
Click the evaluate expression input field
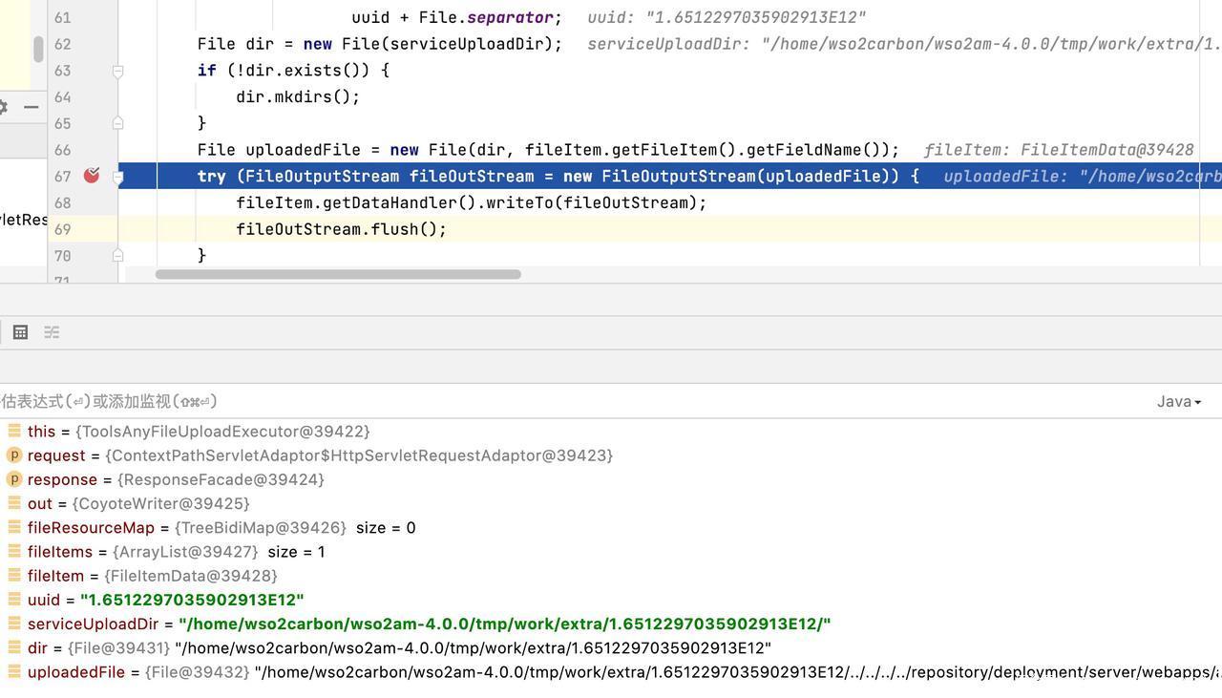[x=573, y=402]
